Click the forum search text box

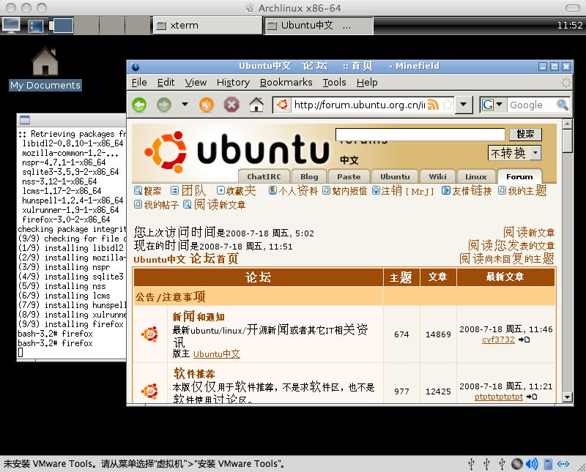[420, 135]
